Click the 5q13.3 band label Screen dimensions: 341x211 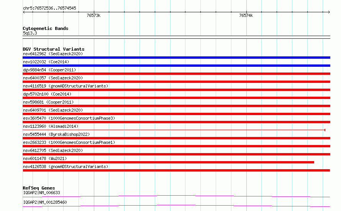tap(30, 33)
